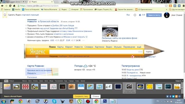Screen dimensions: 185x104
Task: Open 'Работа ВКонтакте' bookmark
Action: (x=49, y=10)
